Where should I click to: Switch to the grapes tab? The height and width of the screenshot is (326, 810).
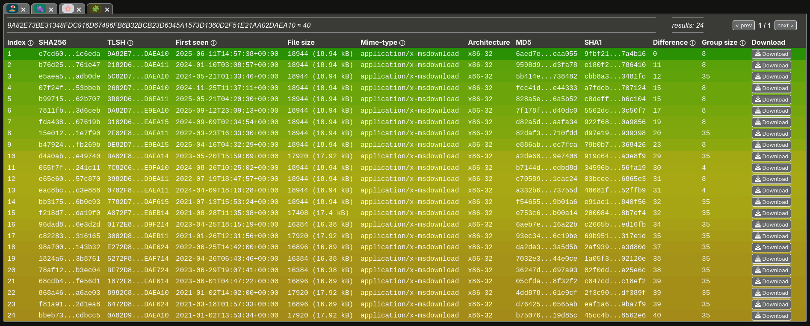(40, 9)
